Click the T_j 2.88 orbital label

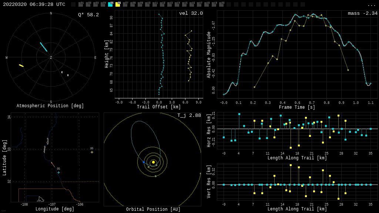[x=189, y=115]
